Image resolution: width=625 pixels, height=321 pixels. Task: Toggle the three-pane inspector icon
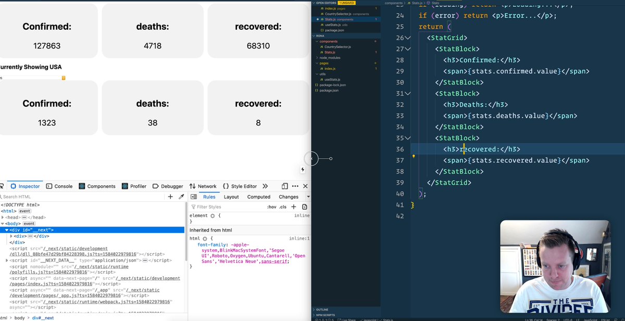[x=193, y=197]
